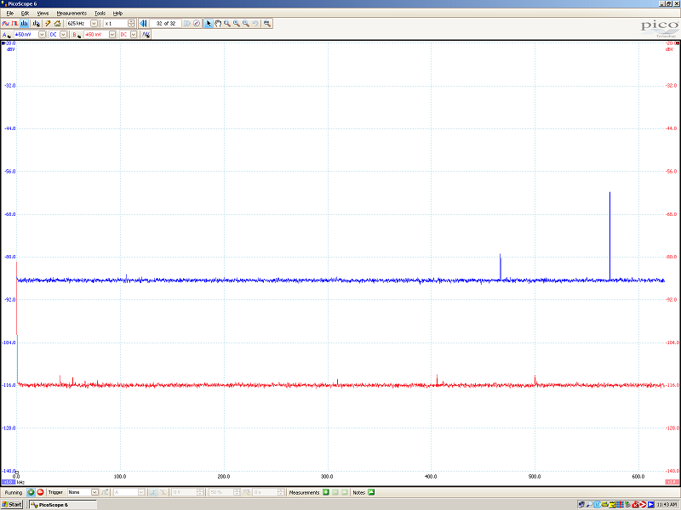The height and width of the screenshot is (510, 681).
Task: Open Spectrum options
Action: click(x=36, y=24)
